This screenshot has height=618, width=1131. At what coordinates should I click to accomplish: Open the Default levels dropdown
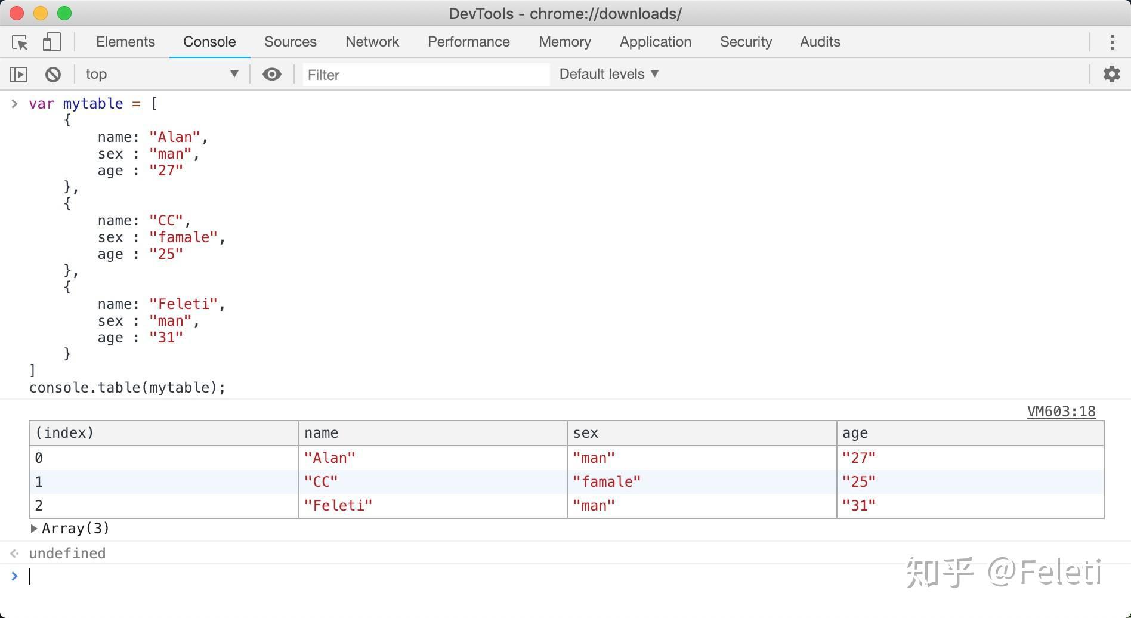pos(608,75)
